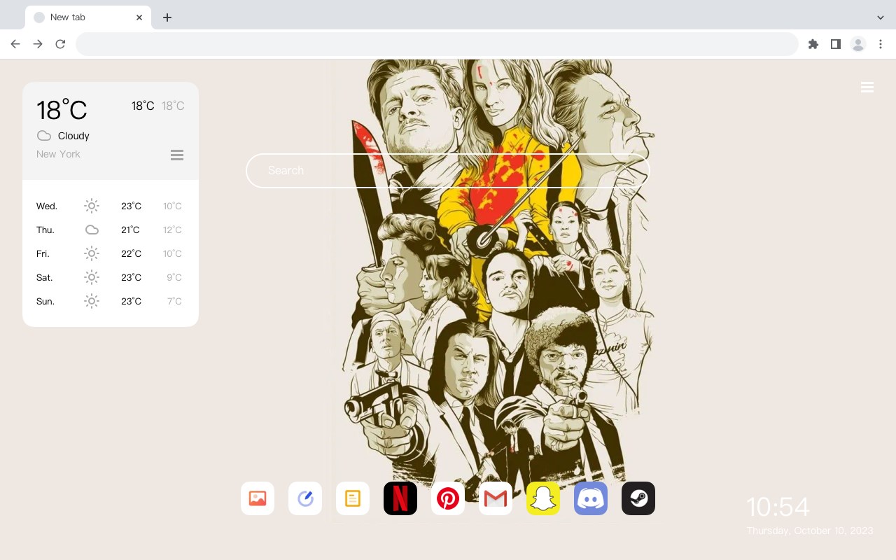Screen dimensions: 896x560
Task: Open the Snapchat shortcut
Action: pyautogui.click(x=543, y=498)
